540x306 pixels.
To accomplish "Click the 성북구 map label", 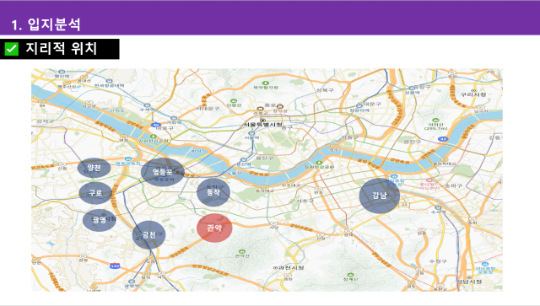I will click(x=325, y=90).
